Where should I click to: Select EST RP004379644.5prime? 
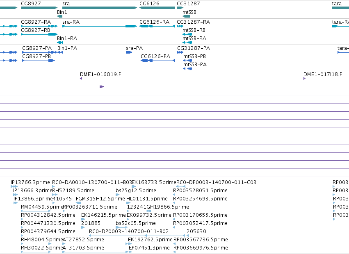pos(22,236)
